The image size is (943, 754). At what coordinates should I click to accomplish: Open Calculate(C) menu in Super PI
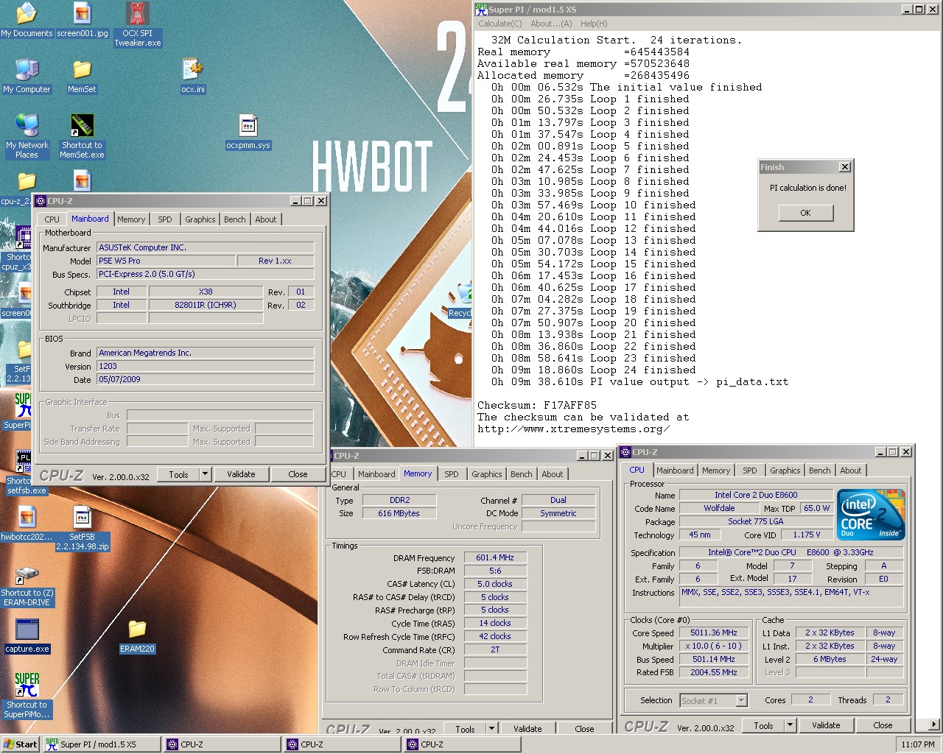[x=499, y=24]
